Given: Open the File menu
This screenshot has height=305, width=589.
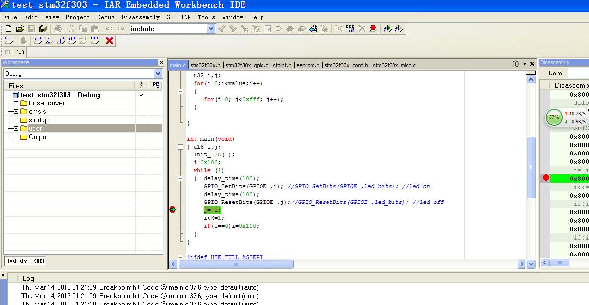Looking at the screenshot, I should (x=10, y=17).
